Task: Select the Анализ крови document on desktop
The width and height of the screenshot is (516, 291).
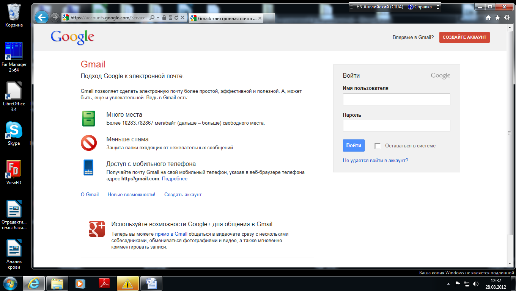Action: click(14, 254)
